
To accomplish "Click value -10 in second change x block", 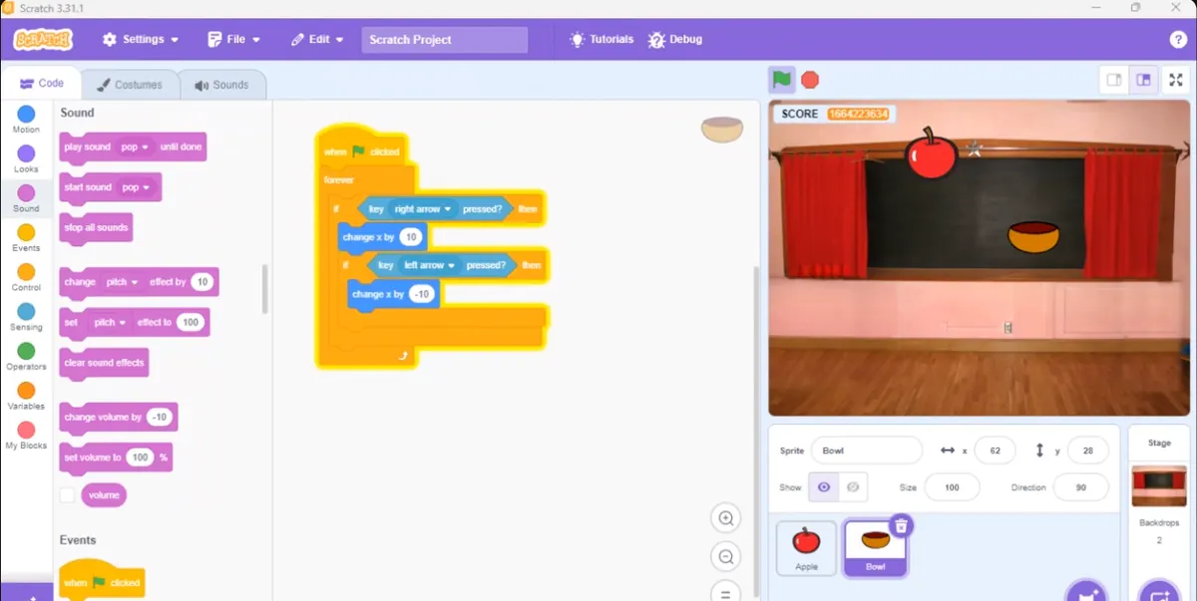I will 421,294.
